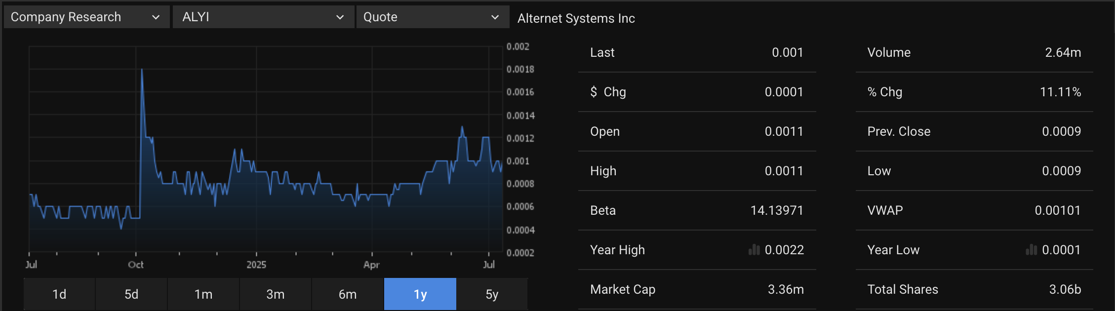Click the Market Cap row

(x=696, y=289)
